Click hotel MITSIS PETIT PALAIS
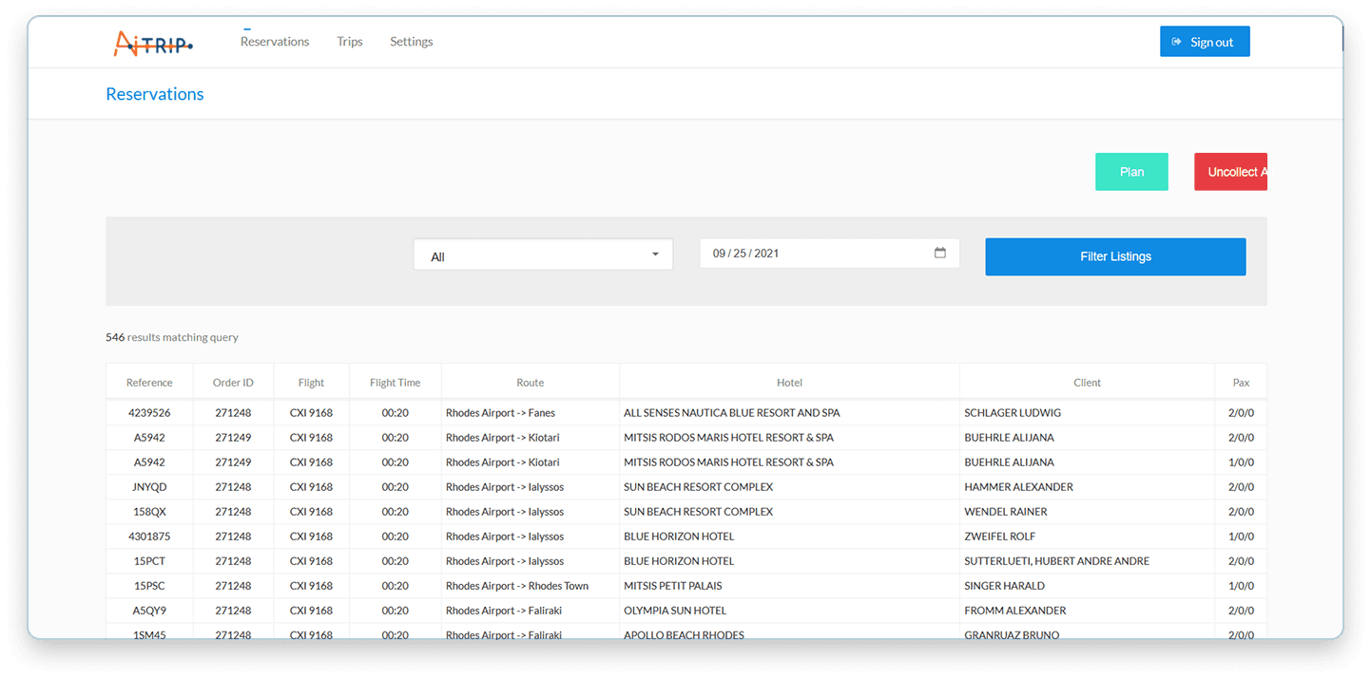This screenshot has height=678, width=1371. (672, 586)
